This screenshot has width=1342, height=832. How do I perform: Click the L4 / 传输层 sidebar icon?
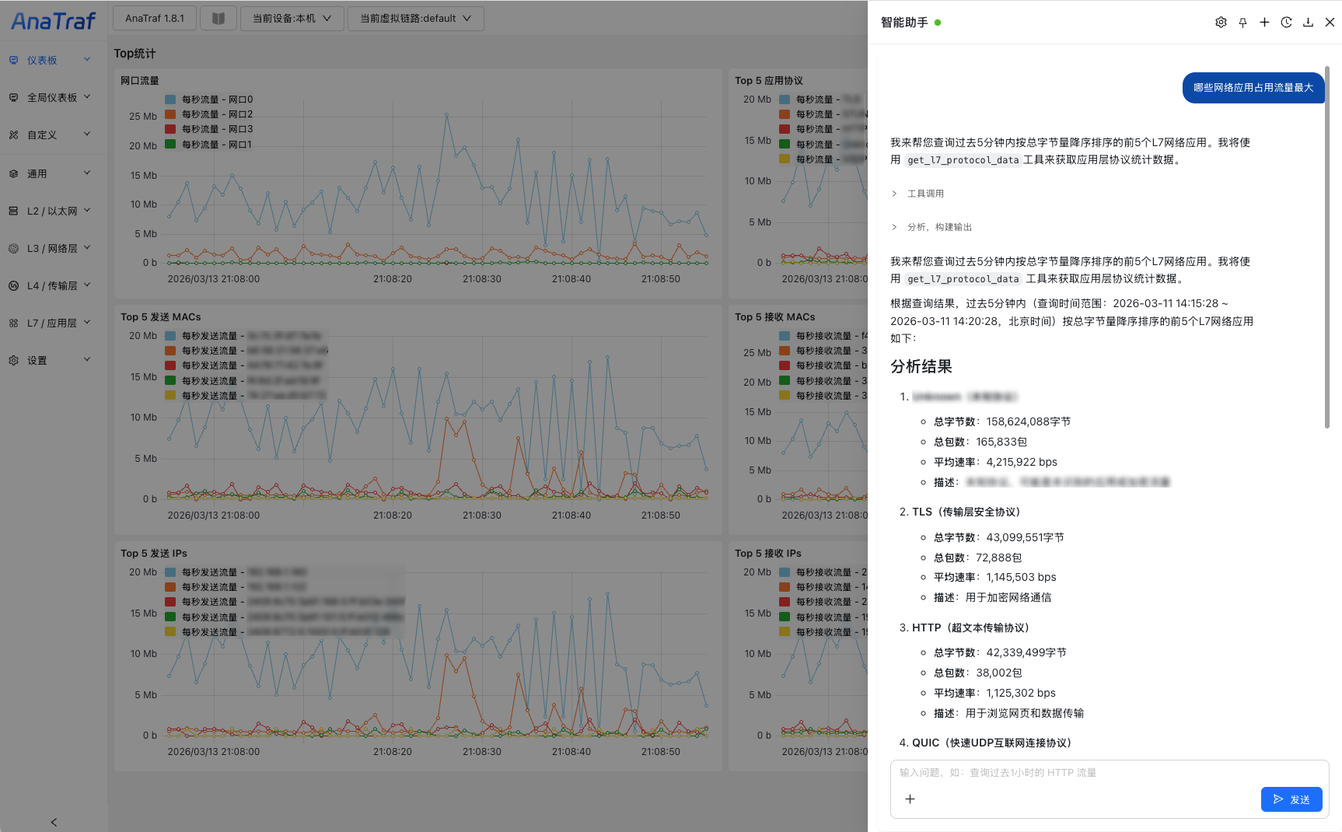(x=13, y=285)
